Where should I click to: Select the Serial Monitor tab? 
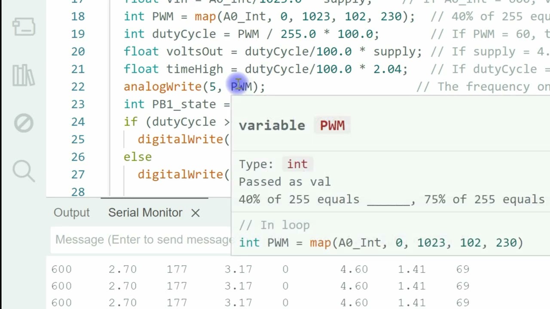(x=145, y=212)
